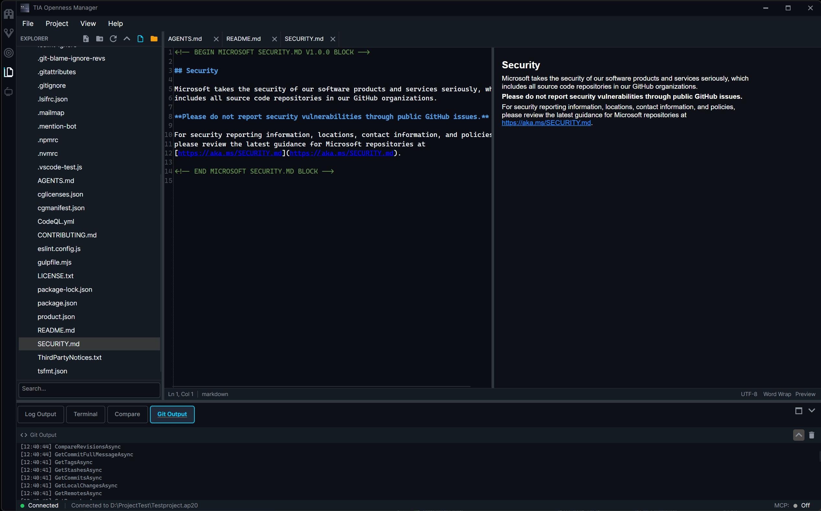Collapse the Explorer tree with the chevron icon
Screen dimensions: 821x511
127,39
